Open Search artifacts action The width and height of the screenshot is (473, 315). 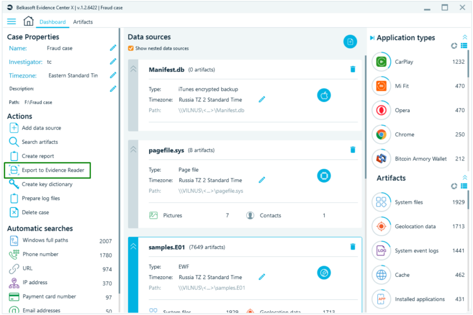tap(34, 142)
